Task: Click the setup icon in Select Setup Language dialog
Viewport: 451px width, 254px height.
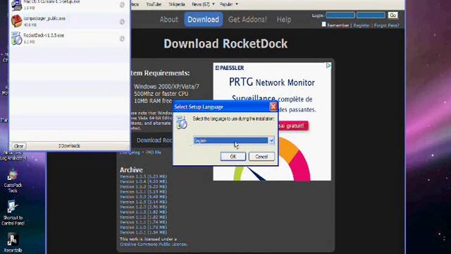Action: [182, 123]
